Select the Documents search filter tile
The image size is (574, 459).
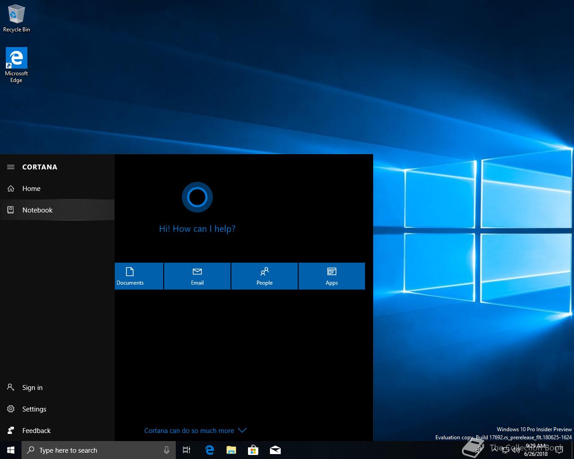(x=139, y=276)
